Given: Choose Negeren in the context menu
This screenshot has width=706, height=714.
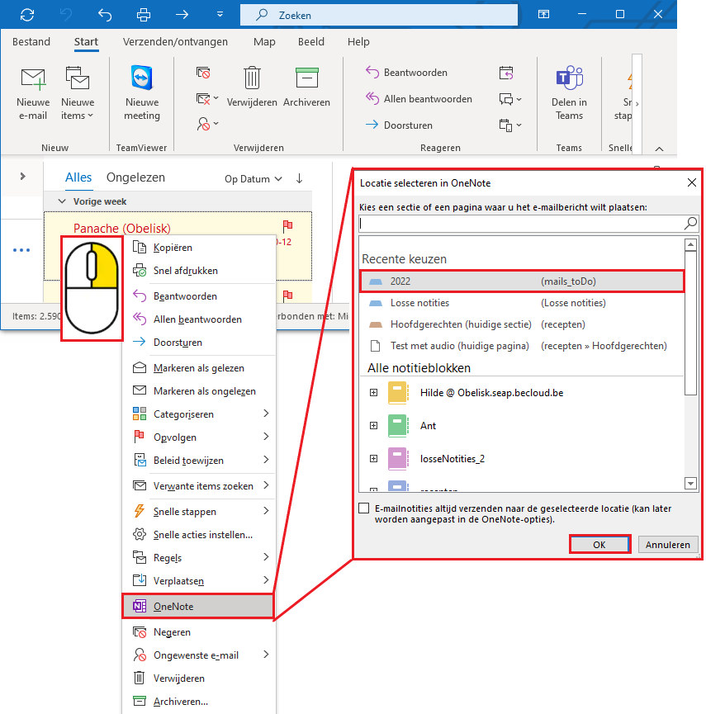Looking at the screenshot, I should click(200, 631).
